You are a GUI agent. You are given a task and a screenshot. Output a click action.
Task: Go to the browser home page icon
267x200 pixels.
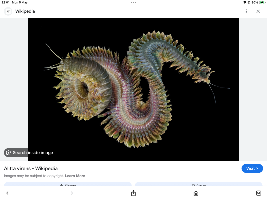[x=196, y=193]
